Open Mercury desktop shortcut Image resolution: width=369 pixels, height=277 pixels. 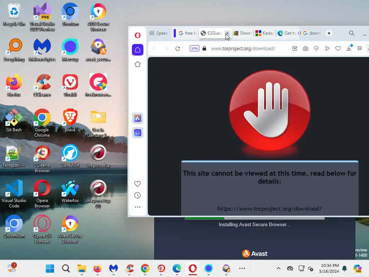click(70, 50)
